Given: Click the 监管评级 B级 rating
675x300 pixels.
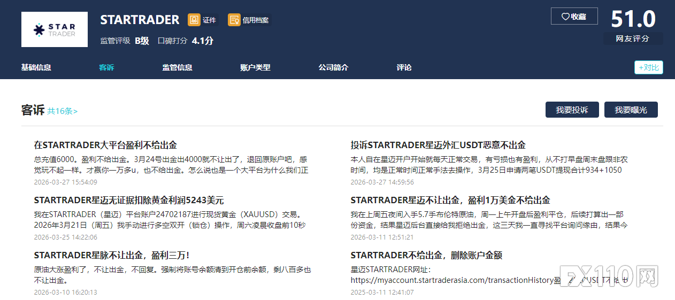Looking at the screenshot, I should tap(125, 41).
